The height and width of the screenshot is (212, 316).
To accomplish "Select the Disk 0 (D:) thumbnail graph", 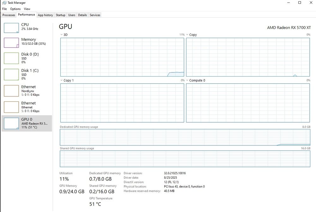I will point(11,58).
